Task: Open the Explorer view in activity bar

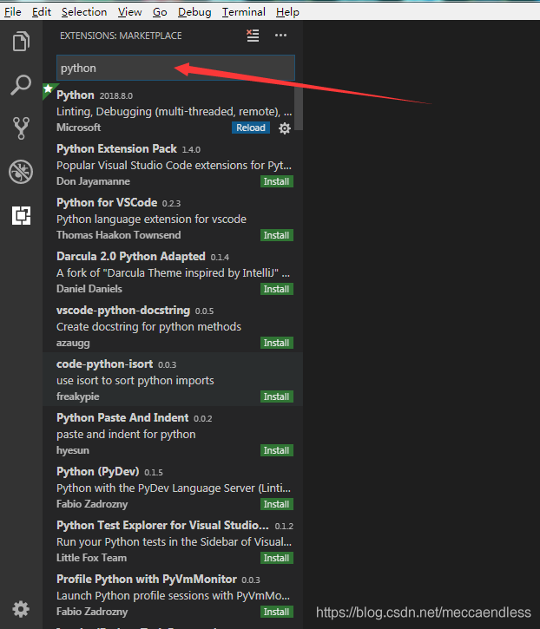Action: pyautogui.click(x=21, y=41)
